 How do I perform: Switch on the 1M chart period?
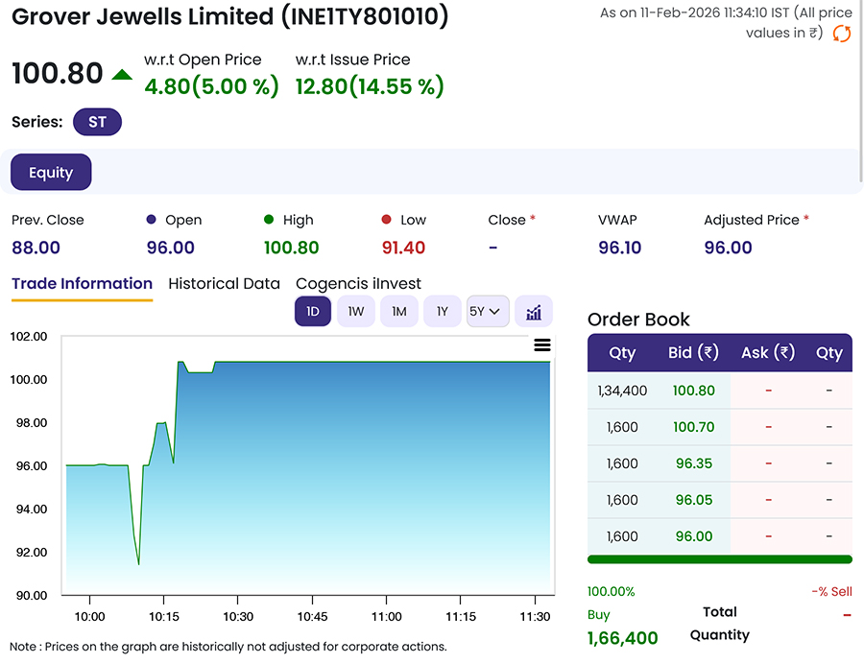[398, 311]
